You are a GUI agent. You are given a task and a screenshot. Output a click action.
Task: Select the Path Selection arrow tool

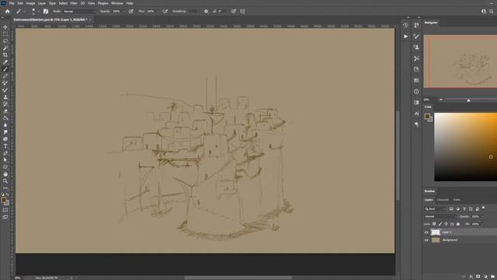[5, 160]
